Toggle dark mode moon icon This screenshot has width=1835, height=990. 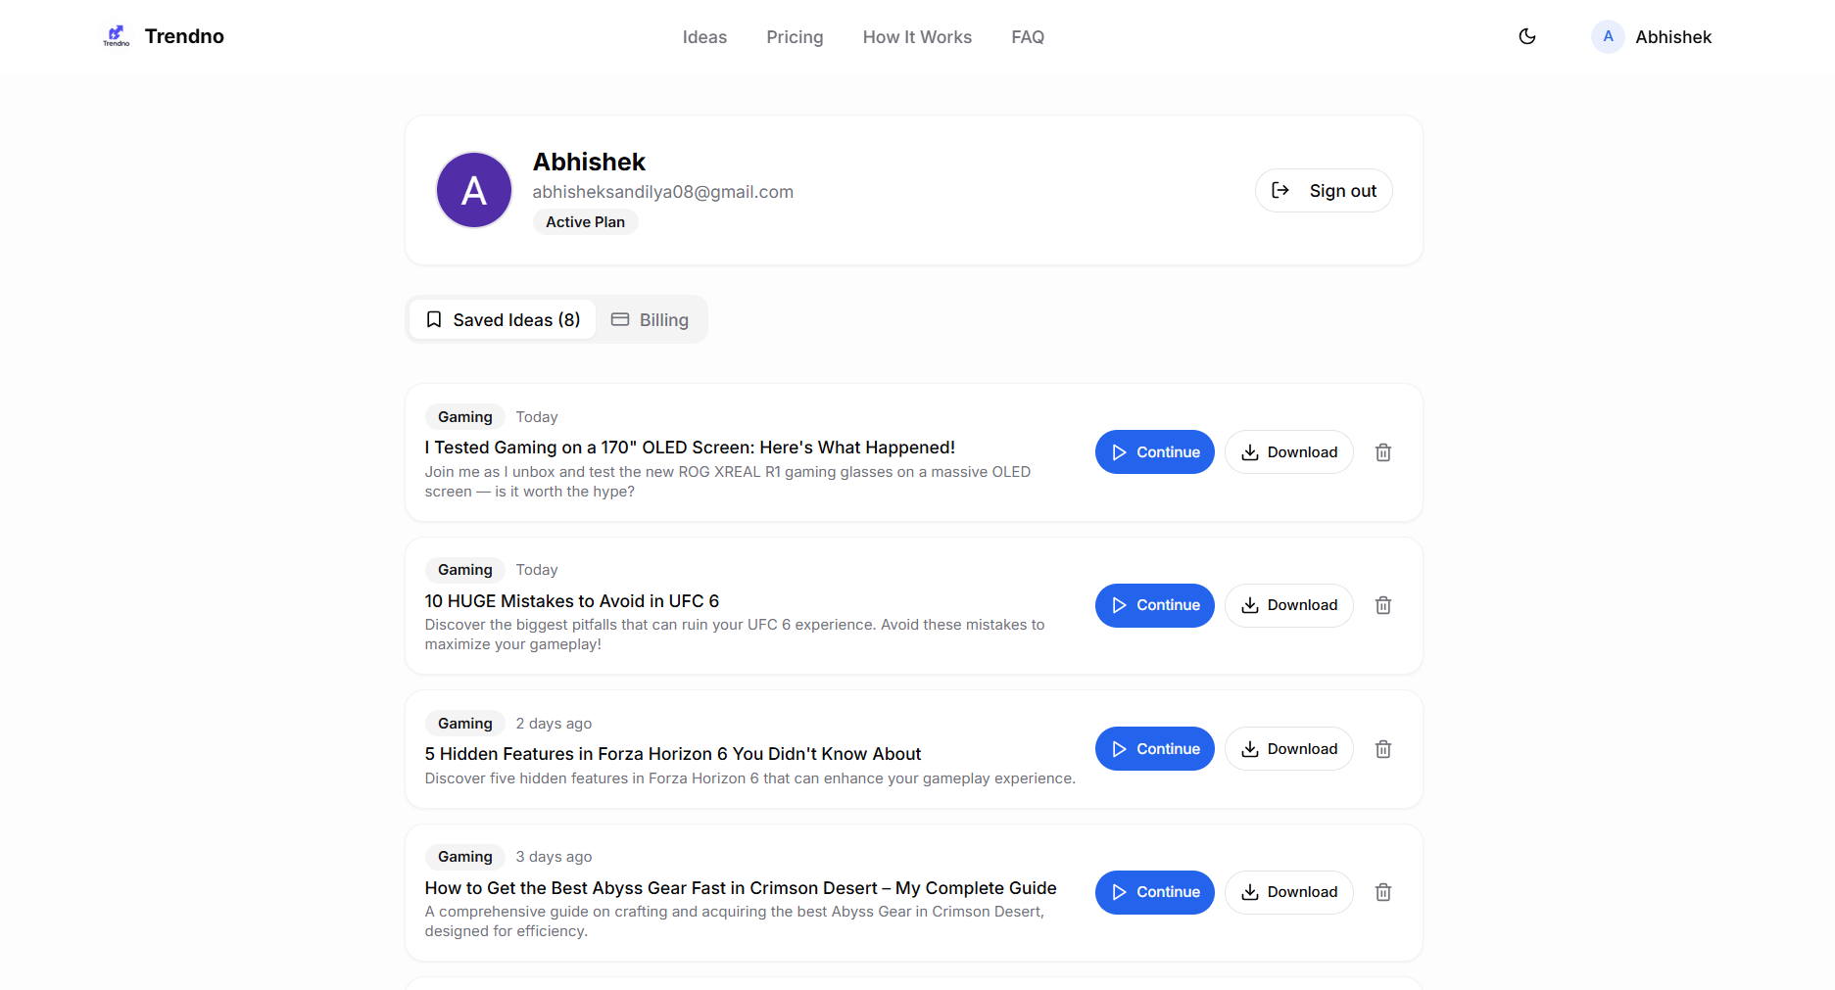tap(1526, 36)
